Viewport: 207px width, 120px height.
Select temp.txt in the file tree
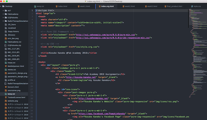11,94
